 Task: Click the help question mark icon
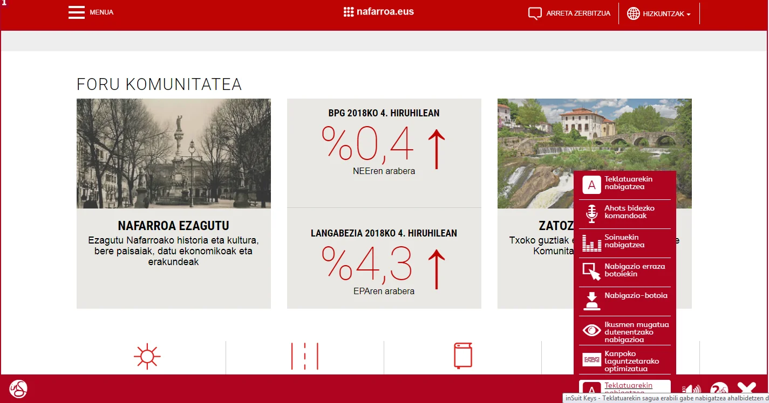click(x=719, y=390)
